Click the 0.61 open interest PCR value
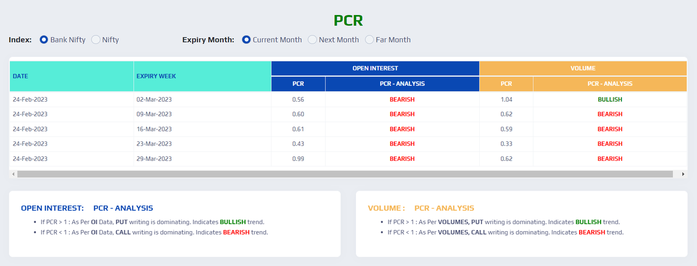 point(298,129)
